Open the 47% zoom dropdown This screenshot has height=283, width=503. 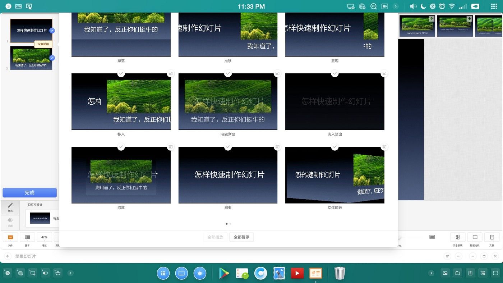(x=44, y=237)
